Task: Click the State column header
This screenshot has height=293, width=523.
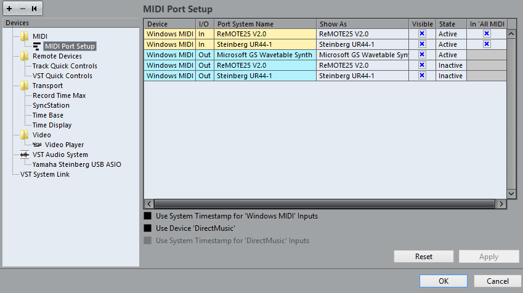Action: (x=451, y=24)
